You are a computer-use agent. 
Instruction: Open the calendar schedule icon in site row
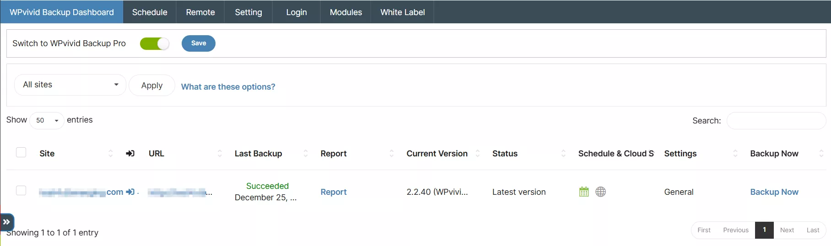(584, 192)
